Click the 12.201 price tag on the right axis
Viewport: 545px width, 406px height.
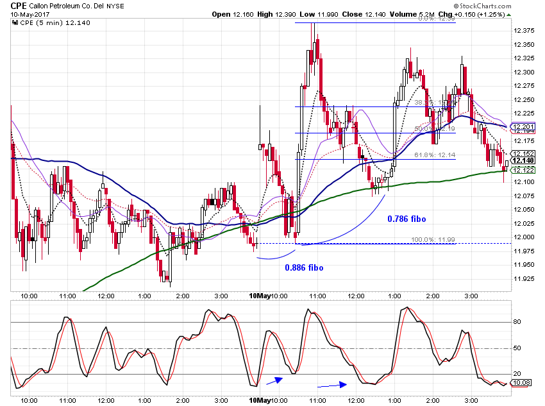pos(523,126)
